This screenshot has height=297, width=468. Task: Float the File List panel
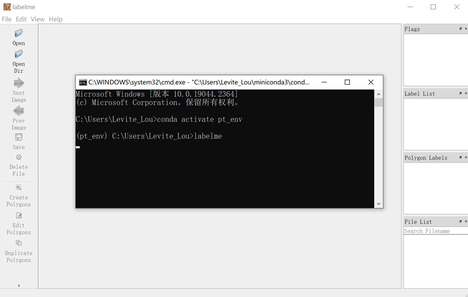(460, 222)
